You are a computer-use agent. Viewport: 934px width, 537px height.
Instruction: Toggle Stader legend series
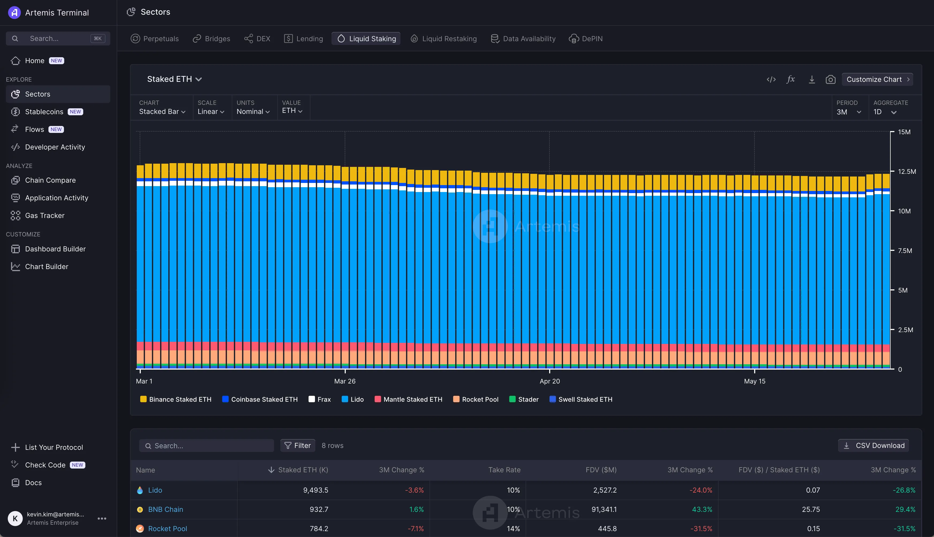pos(524,400)
